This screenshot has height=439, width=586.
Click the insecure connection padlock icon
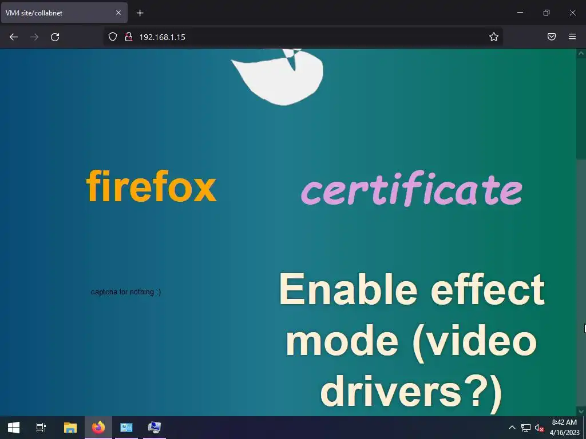(129, 37)
